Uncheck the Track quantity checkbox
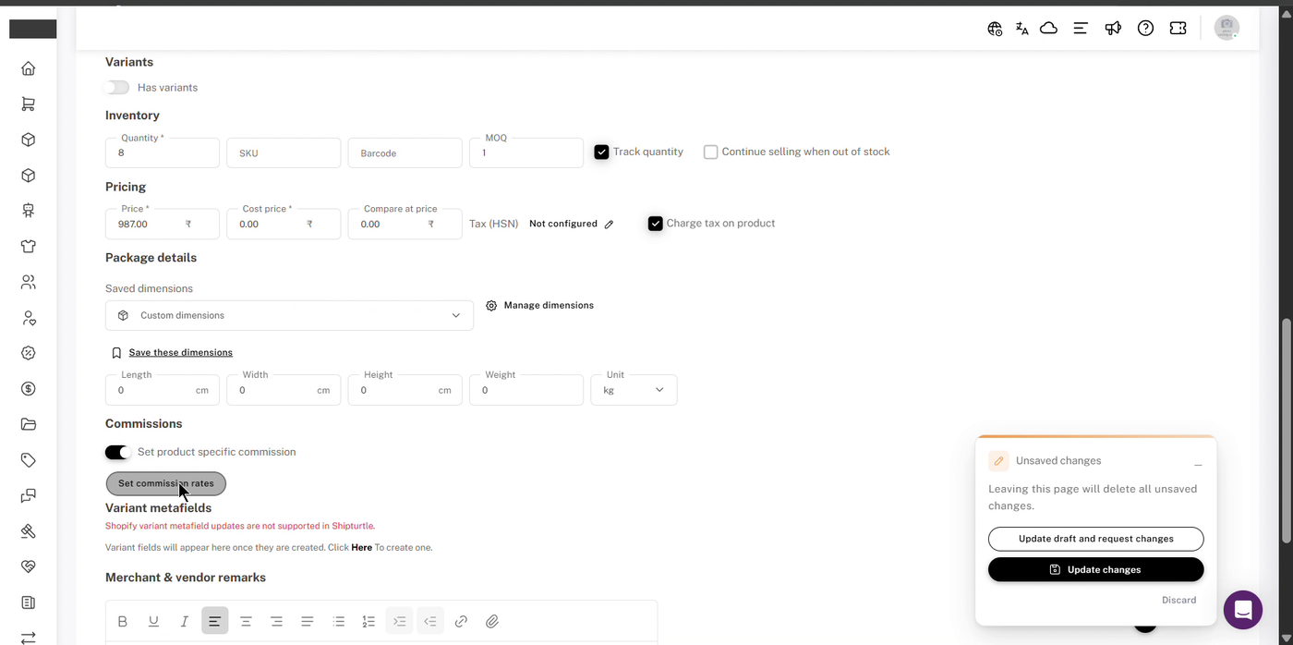Viewport: 1293px width, 645px height. click(x=601, y=152)
